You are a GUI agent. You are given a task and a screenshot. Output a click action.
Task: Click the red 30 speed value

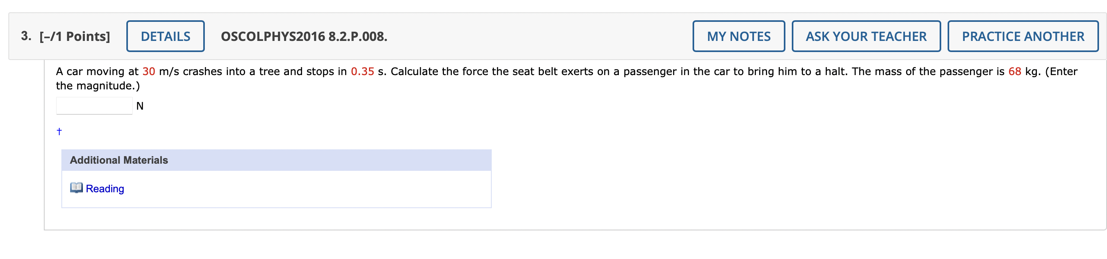(149, 72)
